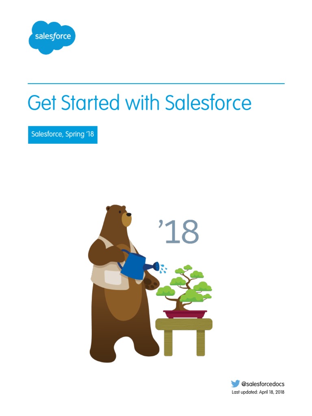
Task: Click the "Salesforce, Spring '18" badge
Action: [63, 134]
